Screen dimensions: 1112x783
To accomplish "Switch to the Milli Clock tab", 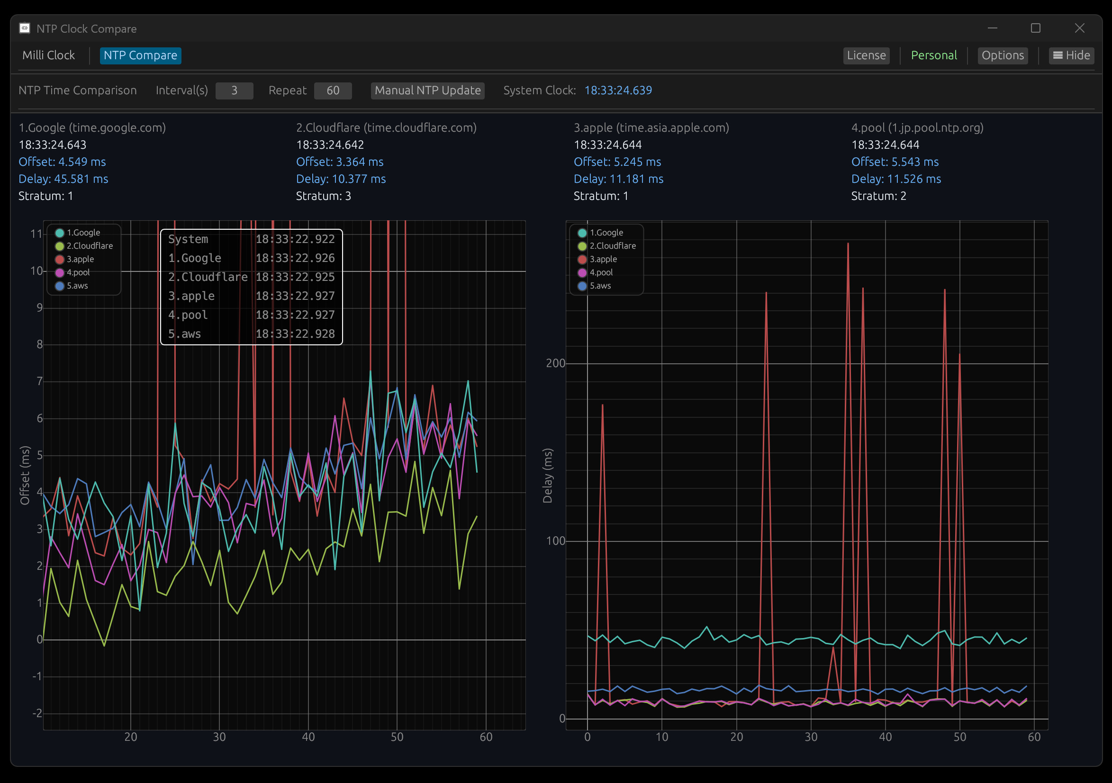I will [48, 55].
